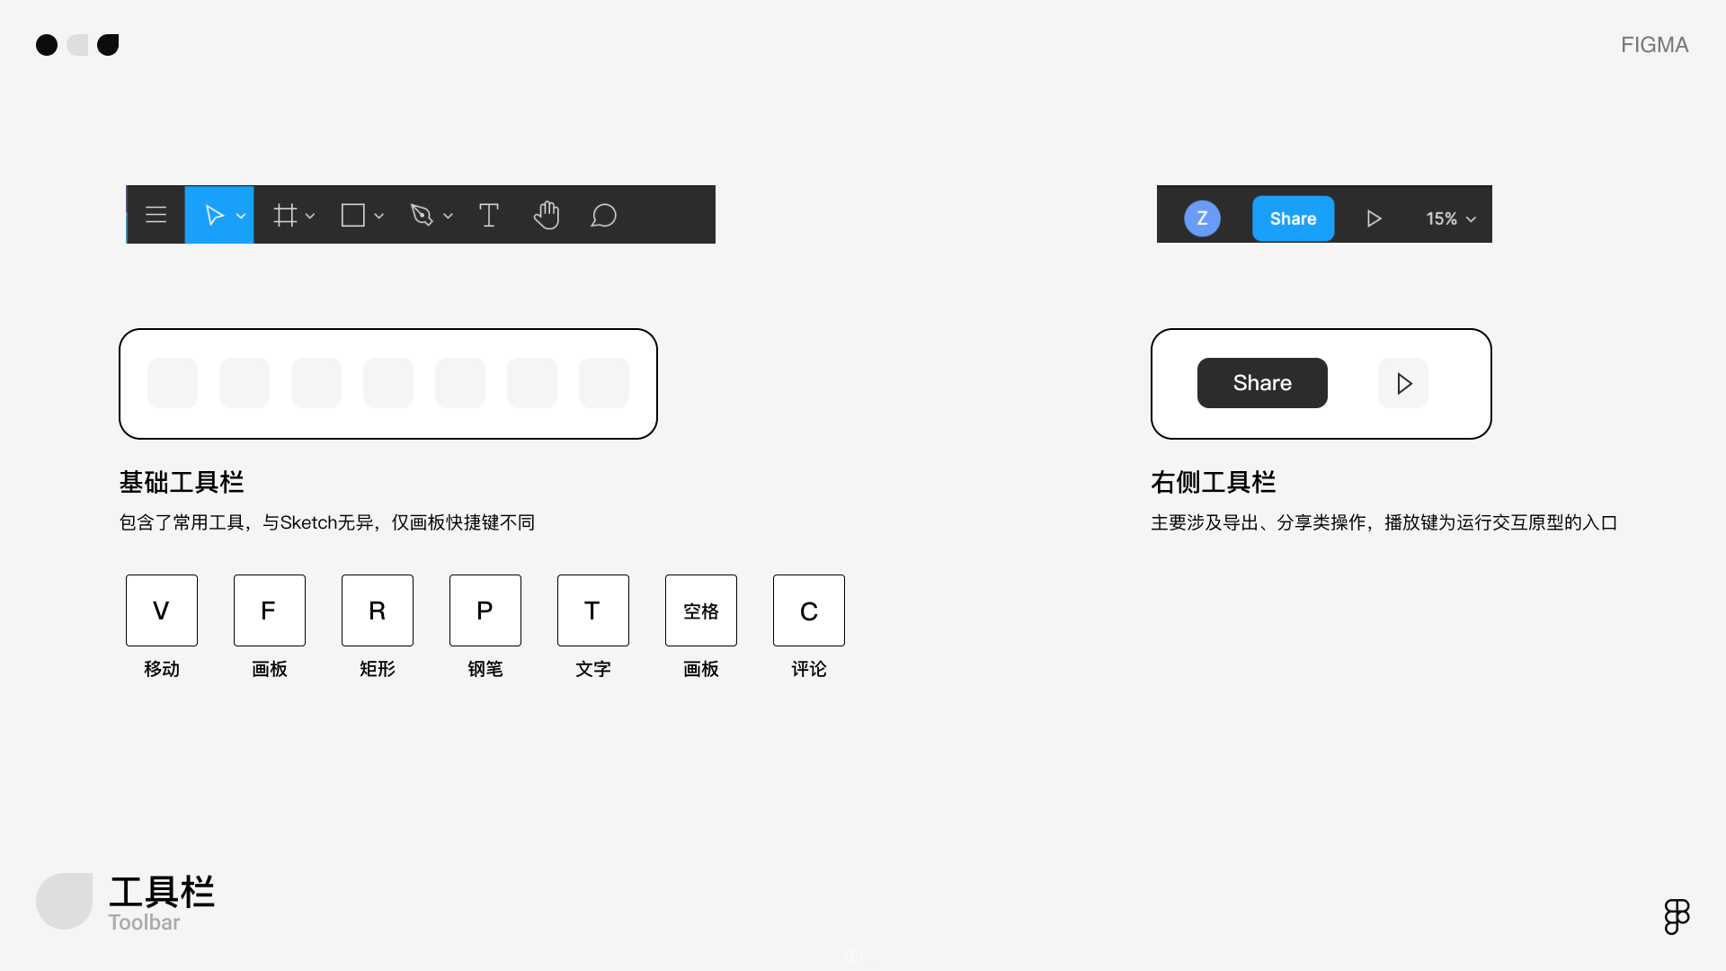Screen dimensions: 1726x971
Task: Select the Hand tool
Action: tap(547, 216)
